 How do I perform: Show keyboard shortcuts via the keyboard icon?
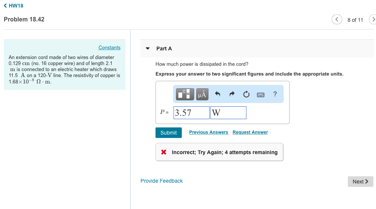coord(261,95)
